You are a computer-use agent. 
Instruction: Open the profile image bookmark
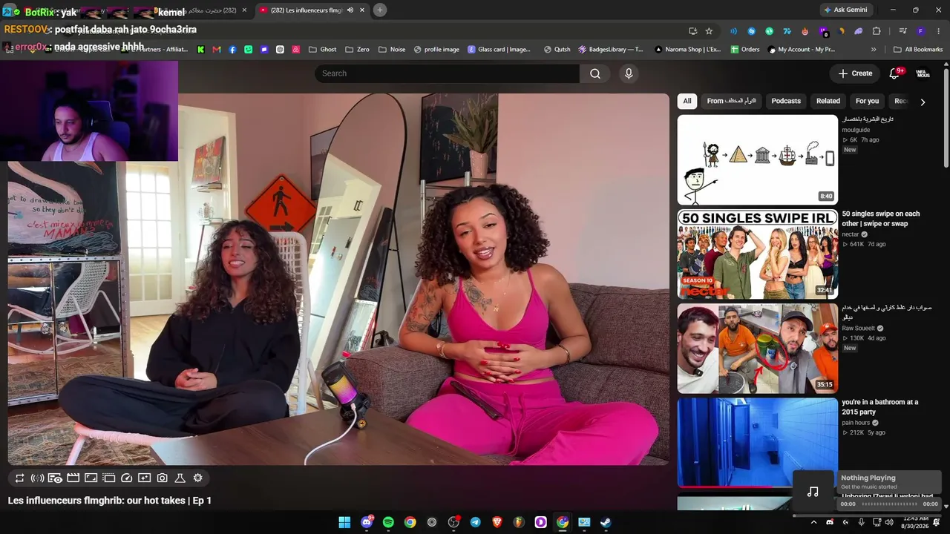coord(436,50)
